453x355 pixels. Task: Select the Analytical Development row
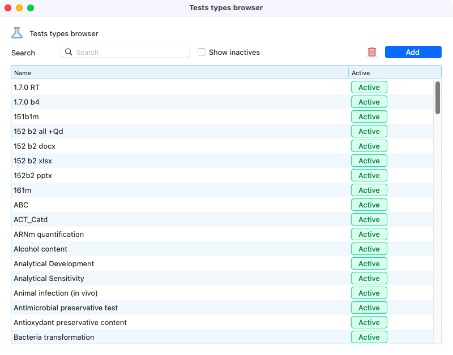[222, 263]
